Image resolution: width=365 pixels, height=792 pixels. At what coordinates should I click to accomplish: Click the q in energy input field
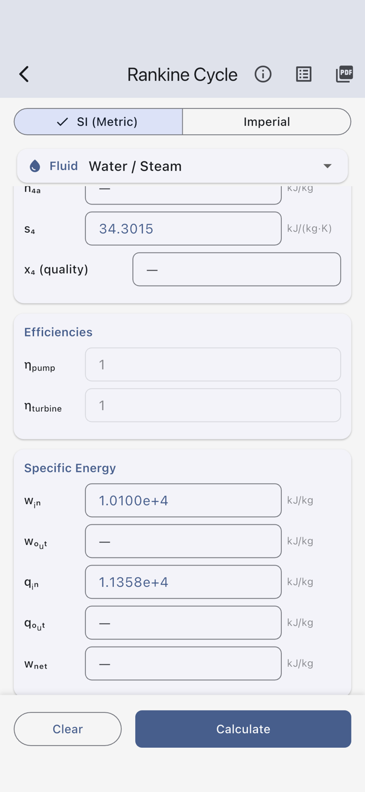tap(183, 582)
